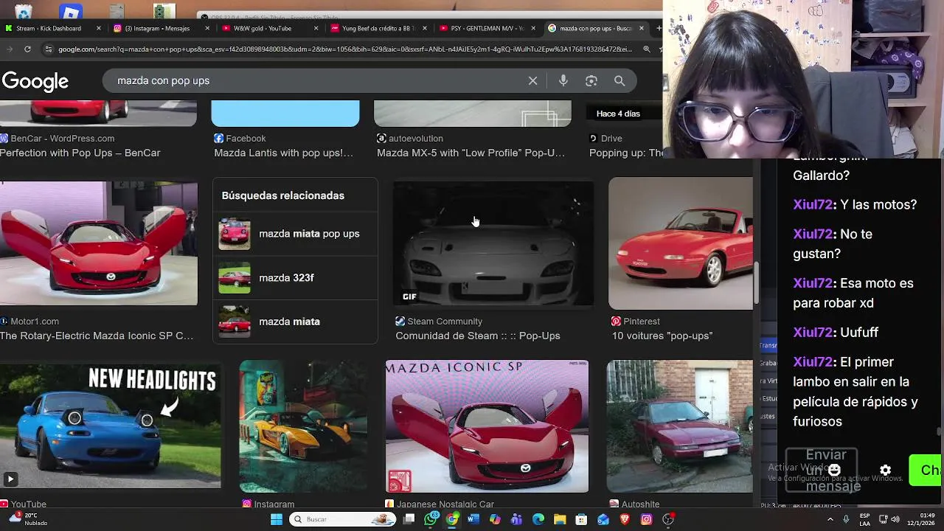Open the red Iconic SP Motor1 thumbnail
The image size is (944, 531).
(99, 243)
